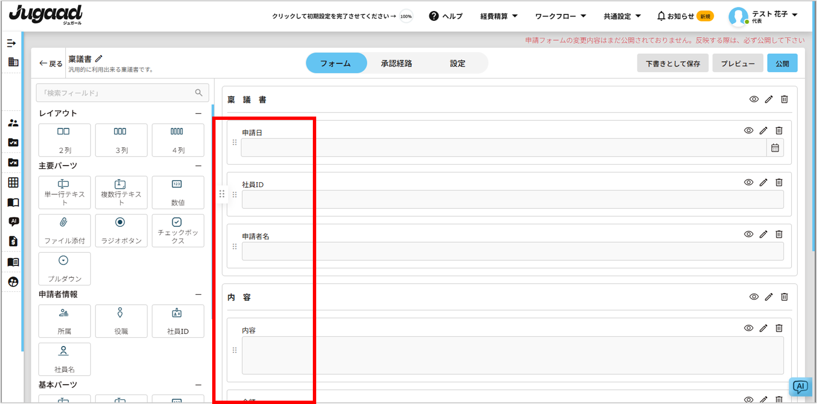Viewport: 817px width, 404px height.
Task: Add a ファイル添付 part
Action: 64,231
